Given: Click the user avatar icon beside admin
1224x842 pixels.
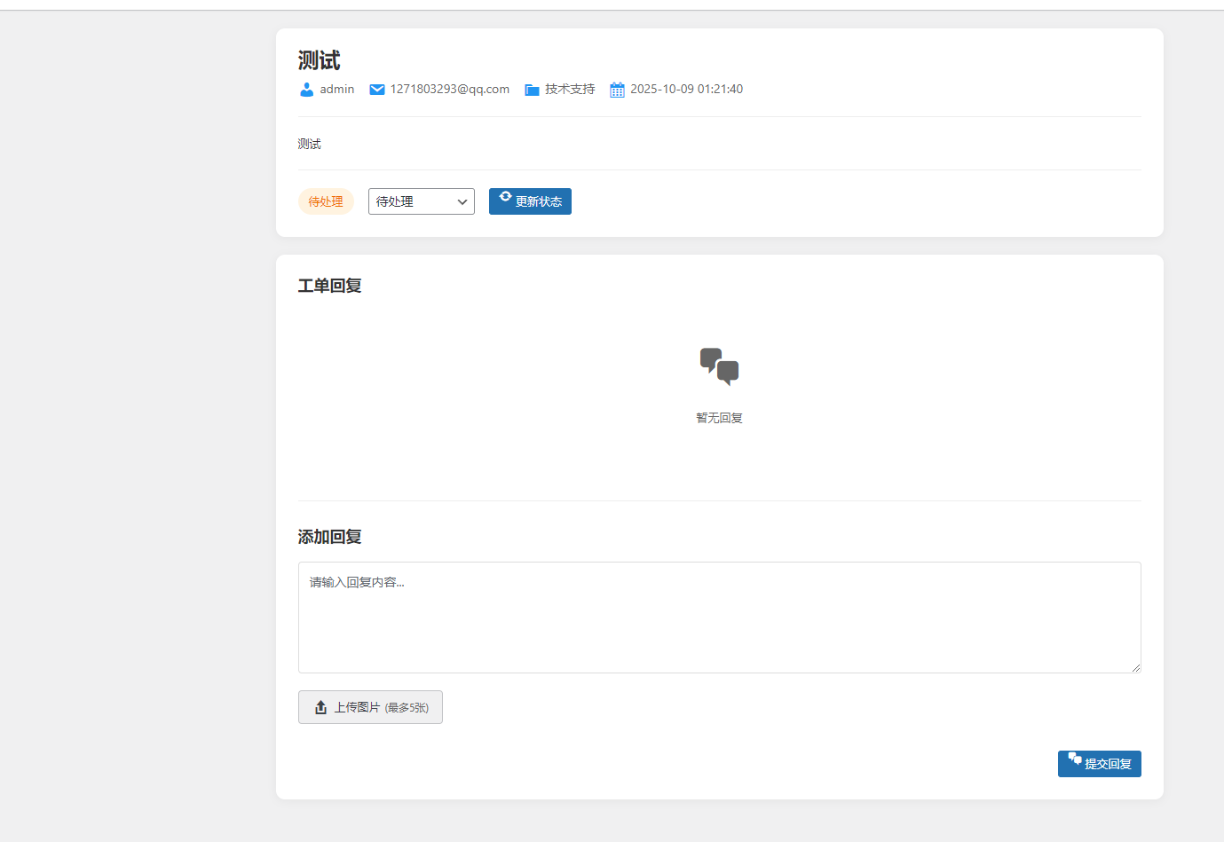Looking at the screenshot, I should point(306,90).
